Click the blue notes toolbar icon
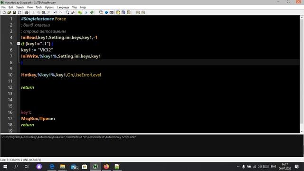 (x=123, y=12)
